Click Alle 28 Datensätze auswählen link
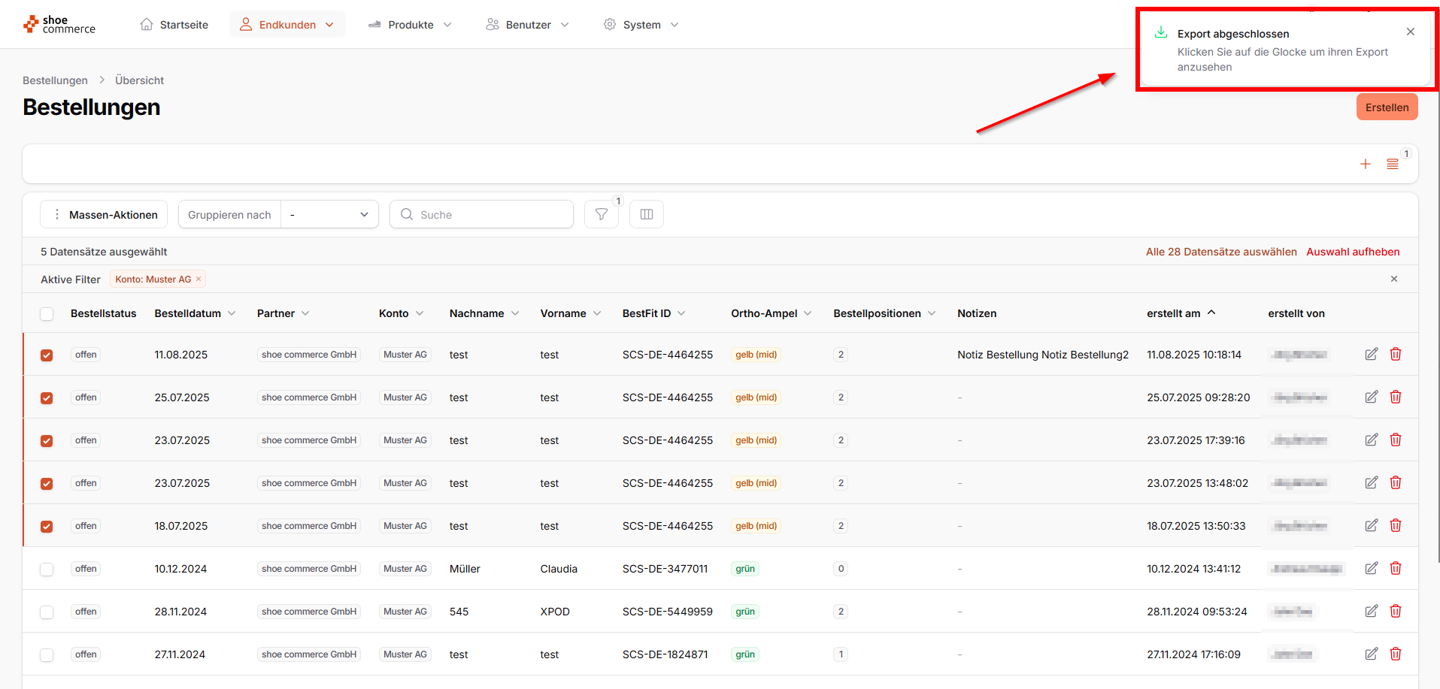 (1220, 252)
